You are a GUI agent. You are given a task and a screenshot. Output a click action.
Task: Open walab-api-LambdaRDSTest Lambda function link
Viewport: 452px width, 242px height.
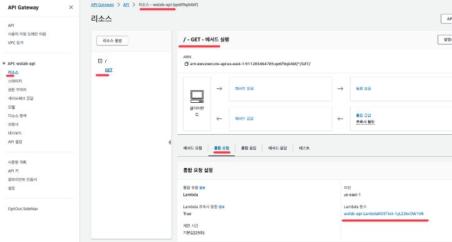384,214
